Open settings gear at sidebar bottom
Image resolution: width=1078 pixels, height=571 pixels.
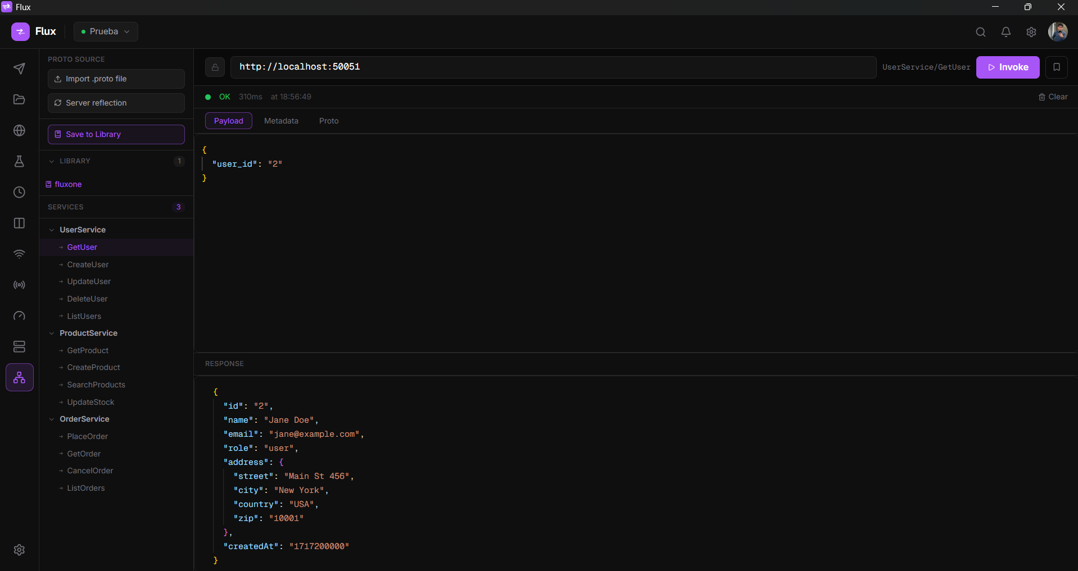pyautogui.click(x=19, y=550)
